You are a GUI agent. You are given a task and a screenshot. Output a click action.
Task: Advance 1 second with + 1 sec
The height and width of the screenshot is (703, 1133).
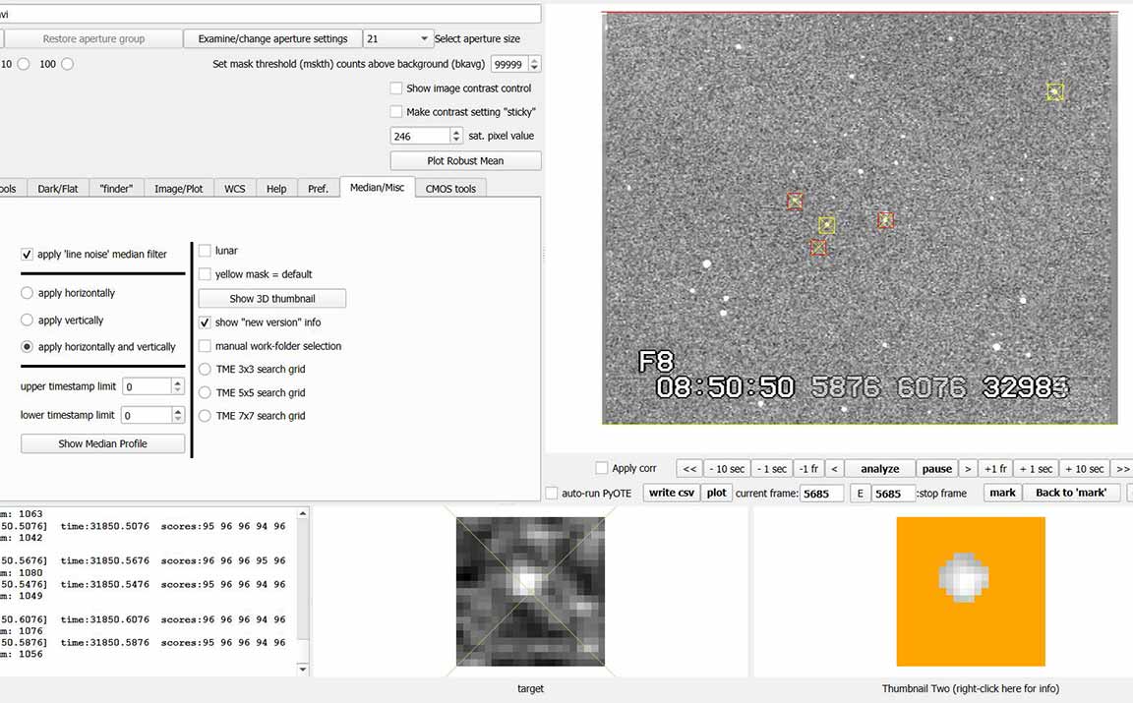1037,469
